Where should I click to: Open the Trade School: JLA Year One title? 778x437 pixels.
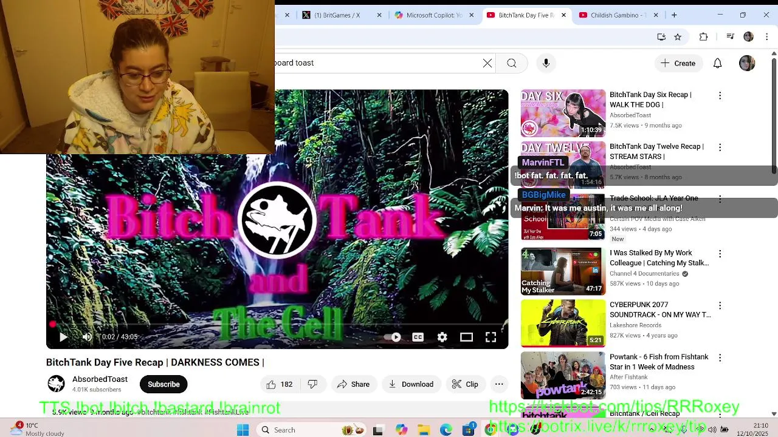coord(653,198)
